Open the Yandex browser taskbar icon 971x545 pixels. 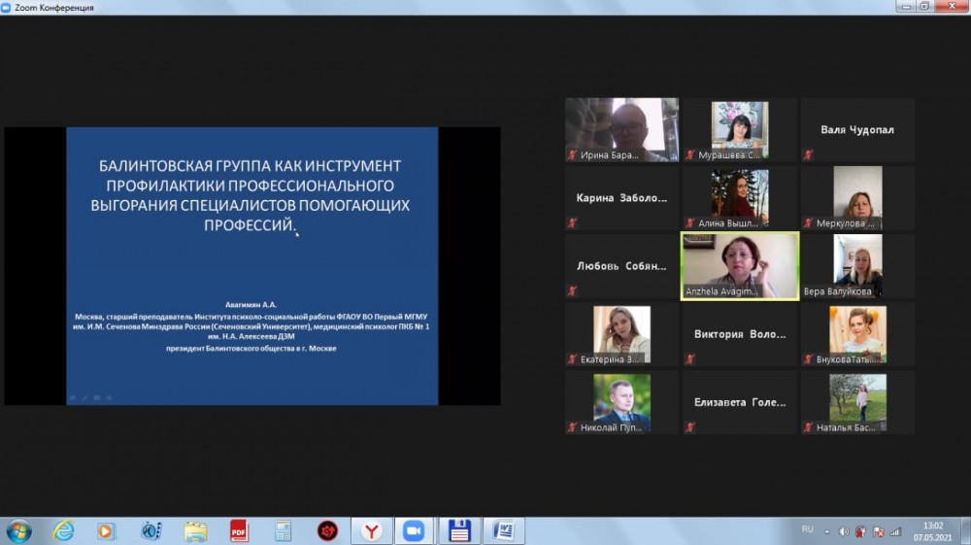(371, 530)
